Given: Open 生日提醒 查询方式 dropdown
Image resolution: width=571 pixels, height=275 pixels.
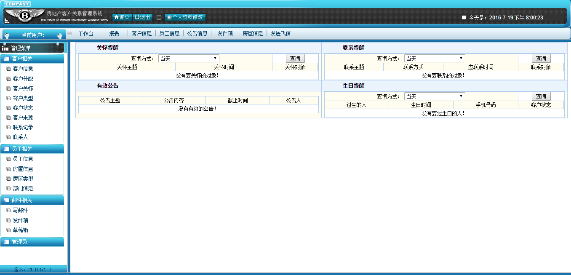Looking at the screenshot, I should [x=435, y=96].
